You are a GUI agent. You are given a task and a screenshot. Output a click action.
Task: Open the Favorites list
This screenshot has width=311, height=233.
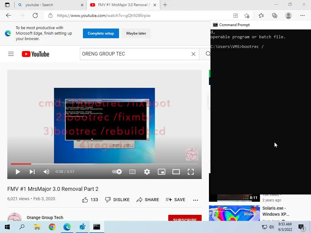261,15
